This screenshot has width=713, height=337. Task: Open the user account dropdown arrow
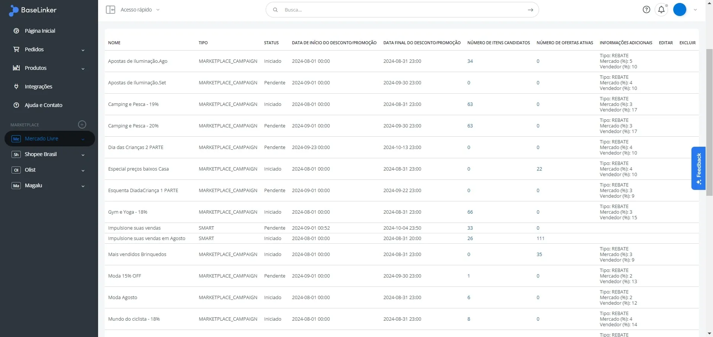[x=695, y=10]
